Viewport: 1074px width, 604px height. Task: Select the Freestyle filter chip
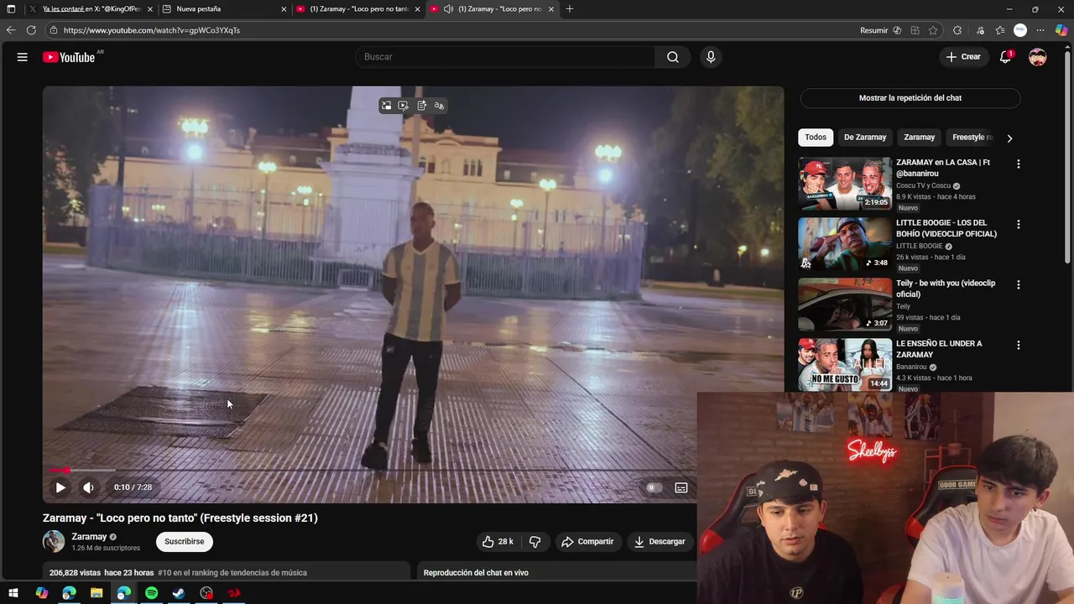tap(972, 138)
